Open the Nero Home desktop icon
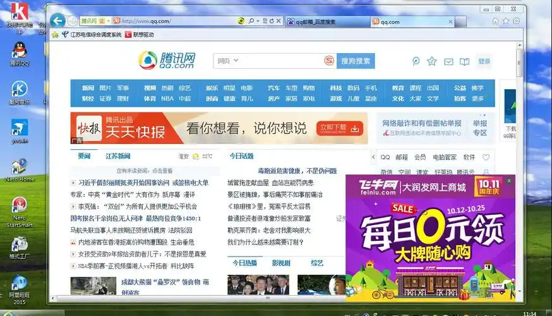Viewport: 552px width, 316px height. pyautogui.click(x=20, y=170)
